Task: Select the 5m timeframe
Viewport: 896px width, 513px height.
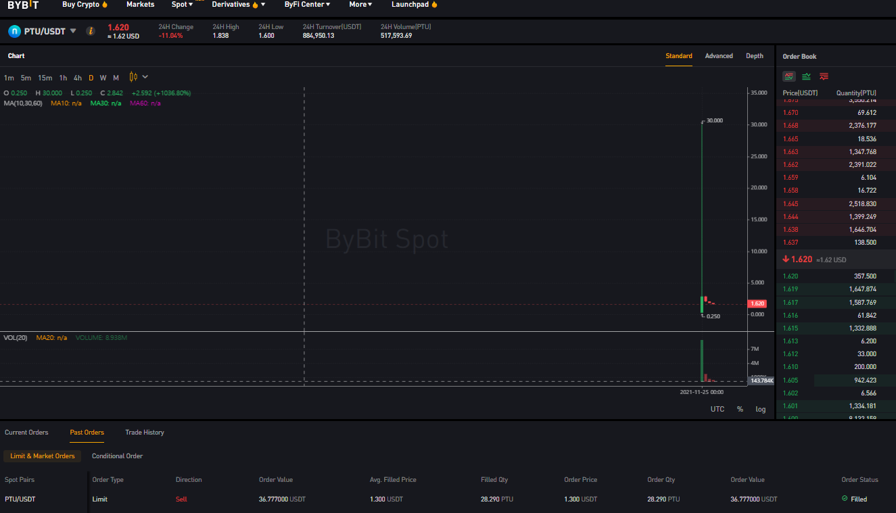Action: click(x=26, y=78)
